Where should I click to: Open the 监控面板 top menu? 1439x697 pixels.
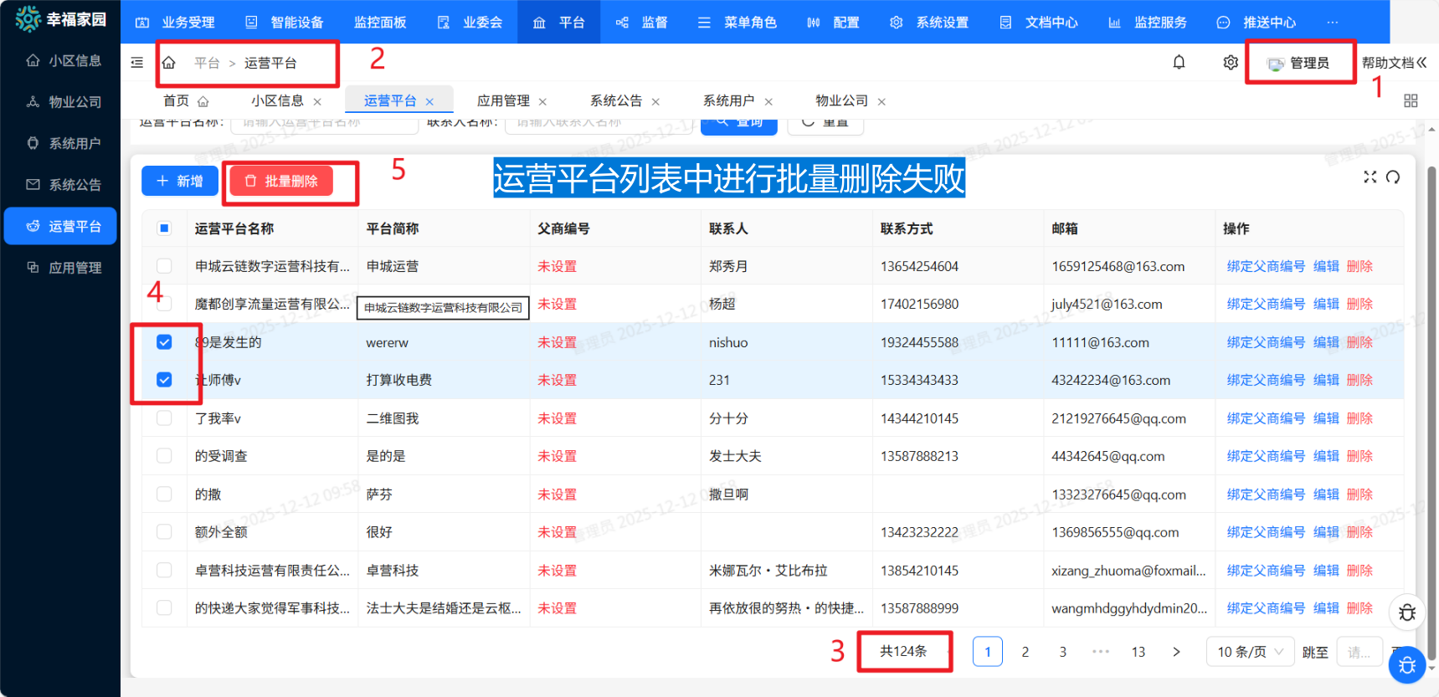coord(380,22)
